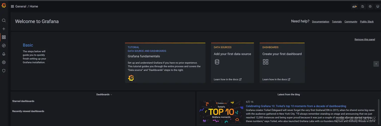This screenshot has height=126, width=381.
Task: Cycle view mode with monitor icon
Action: 378,7
